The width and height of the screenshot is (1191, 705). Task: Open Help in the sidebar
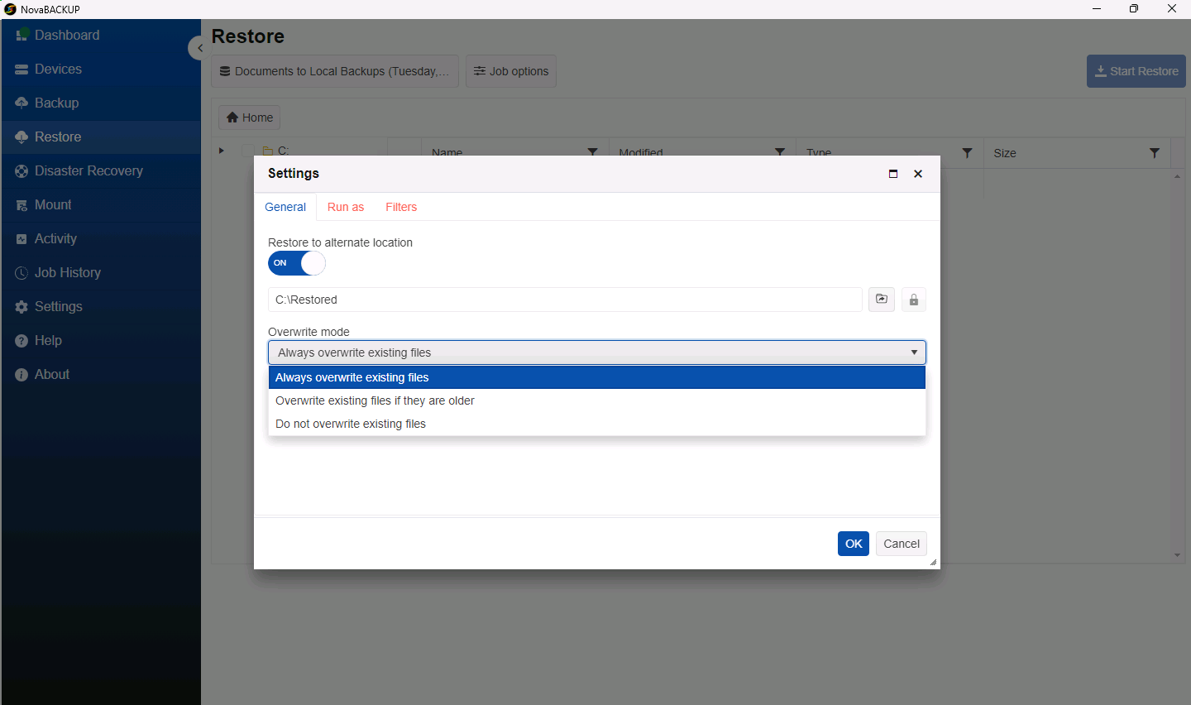[x=100, y=341]
